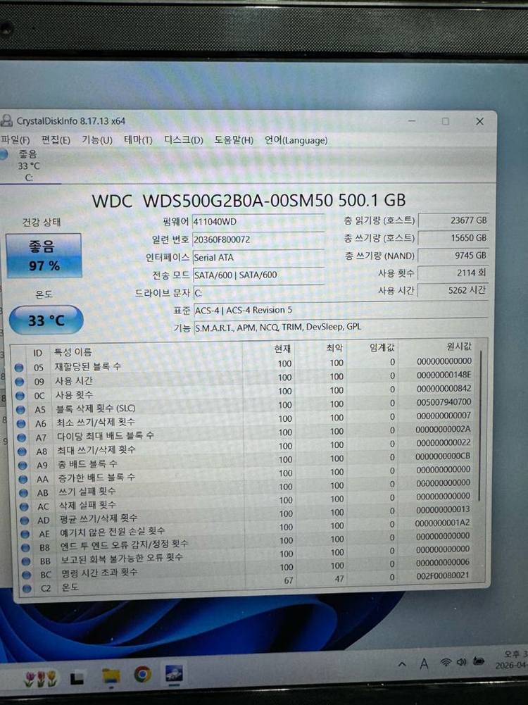Open Google Chrome from the taskbar
Image resolution: width=528 pixels, height=705 pixels.
tap(142, 674)
